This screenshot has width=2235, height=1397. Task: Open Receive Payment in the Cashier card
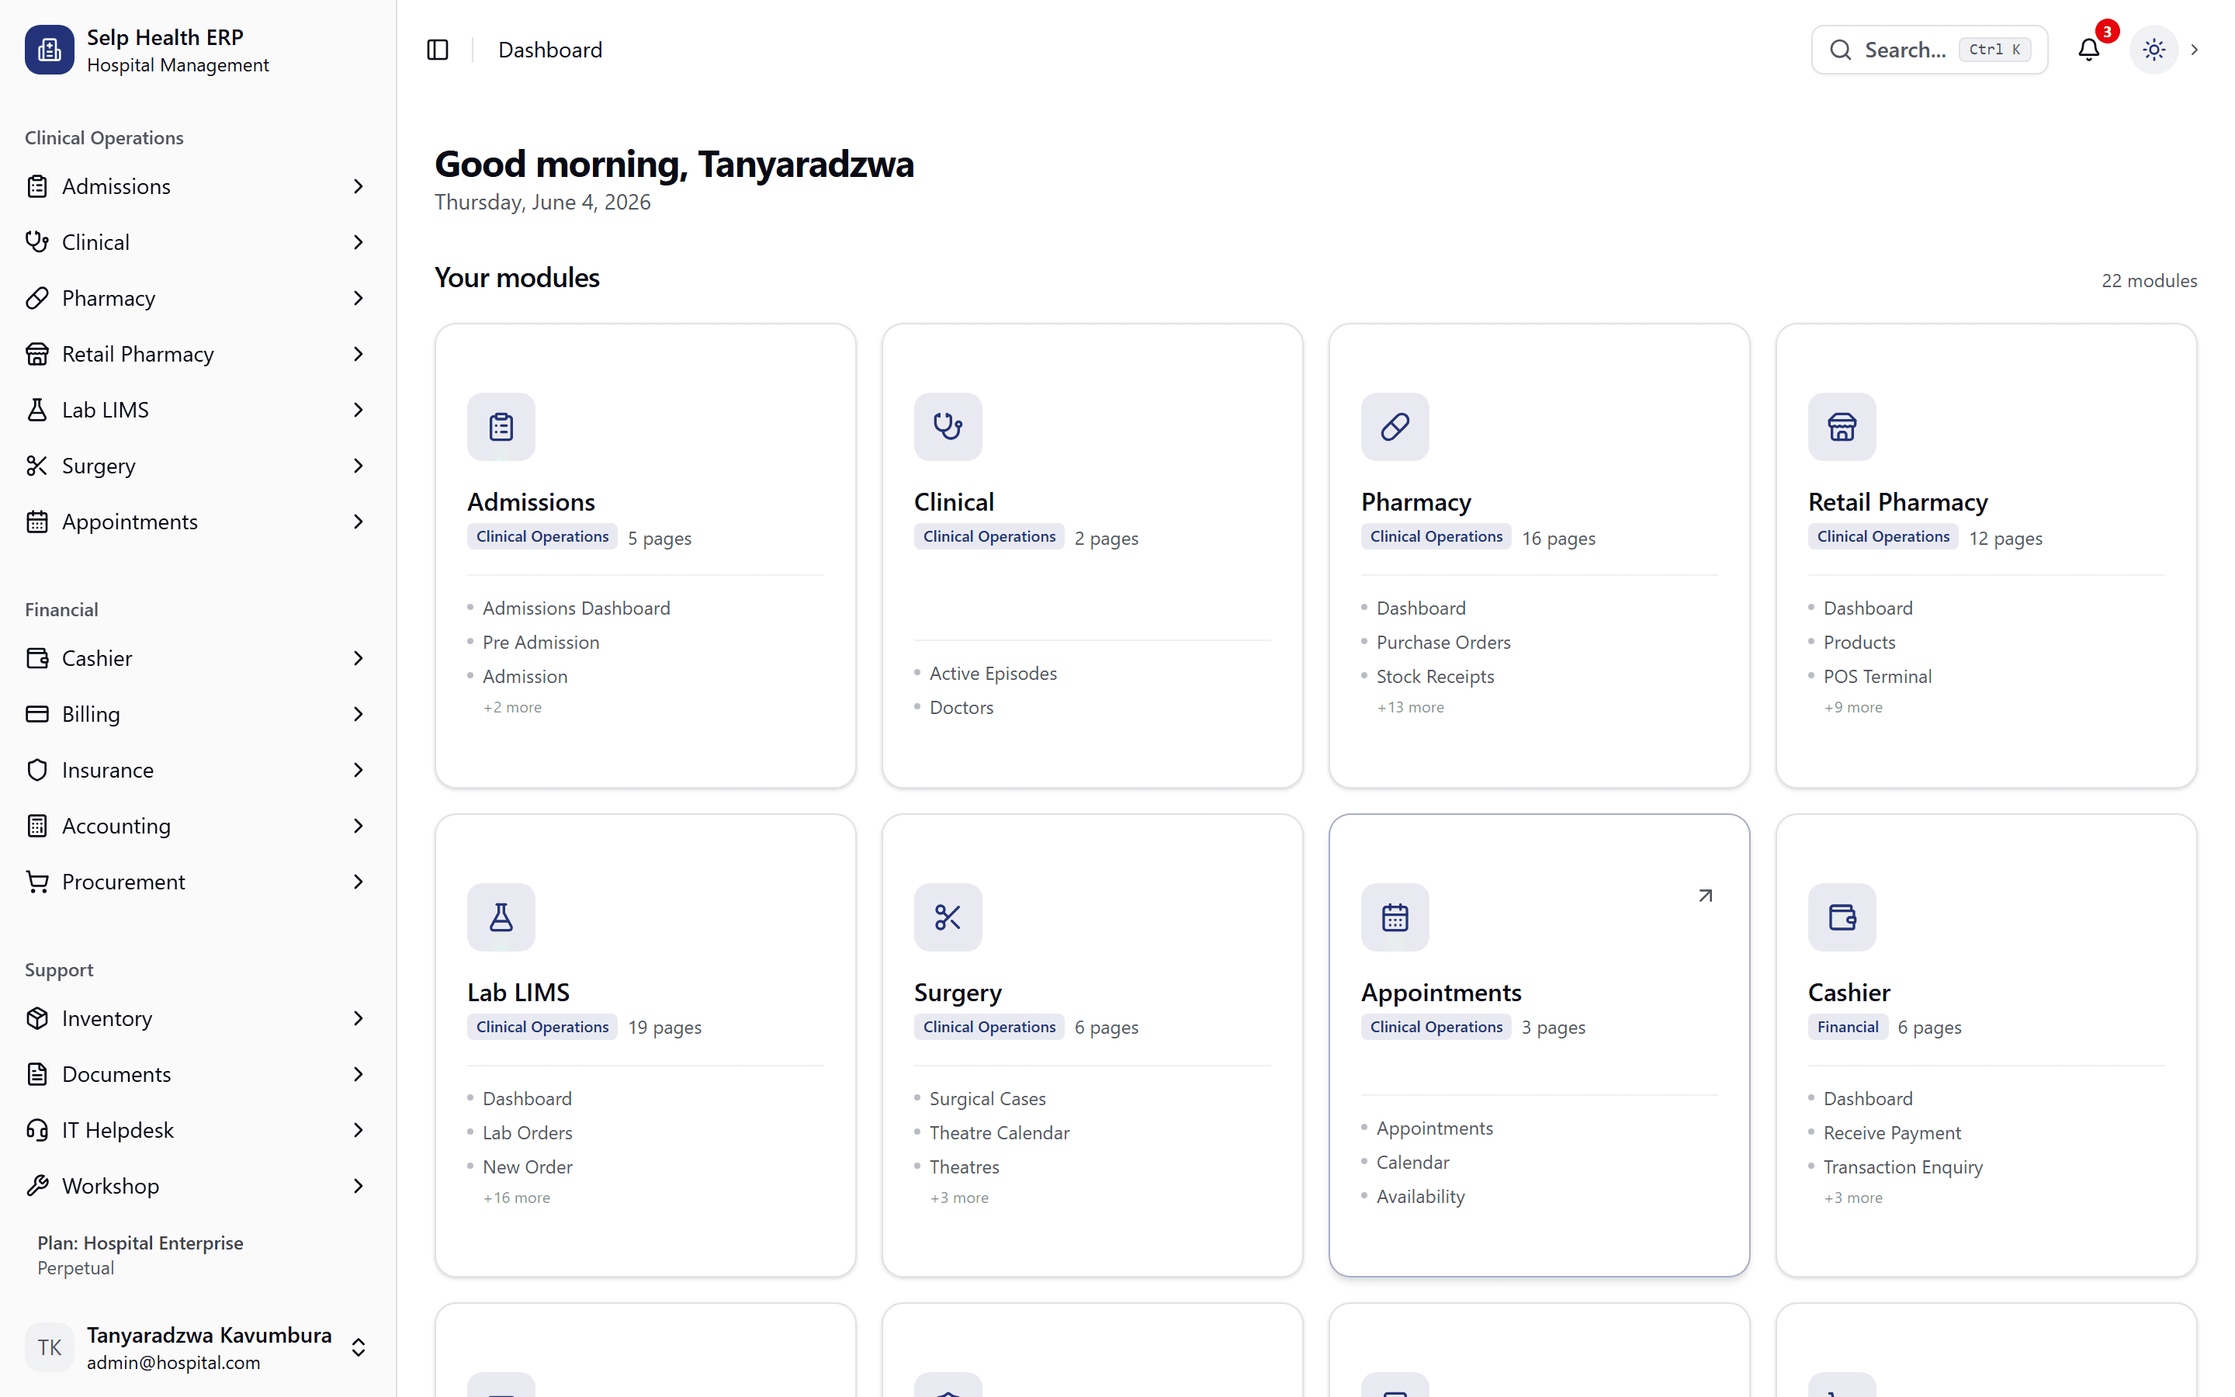(x=1892, y=1133)
